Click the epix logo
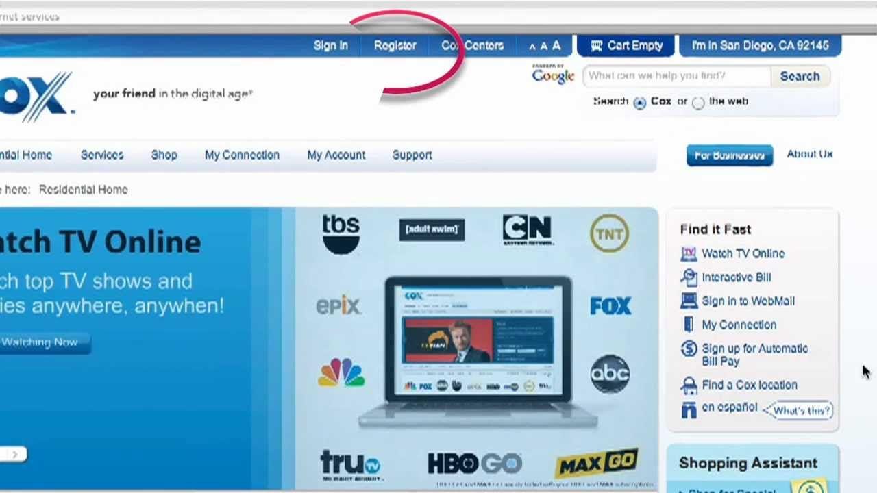Viewport: 877px width, 493px height. click(x=338, y=305)
